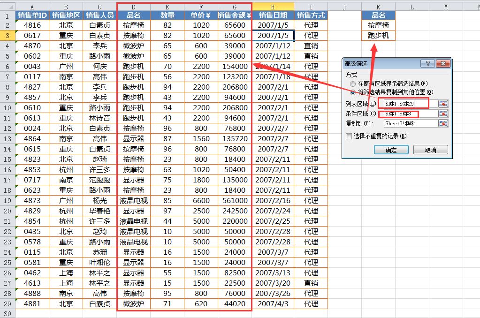Click unit price cell 620
The height and width of the screenshot is (318, 480).
pyautogui.click(x=201, y=304)
